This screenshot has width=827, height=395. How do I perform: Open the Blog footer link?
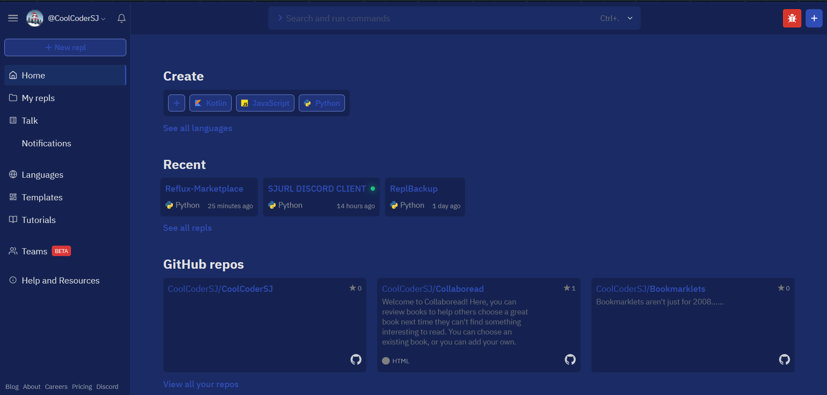[x=12, y=387]
